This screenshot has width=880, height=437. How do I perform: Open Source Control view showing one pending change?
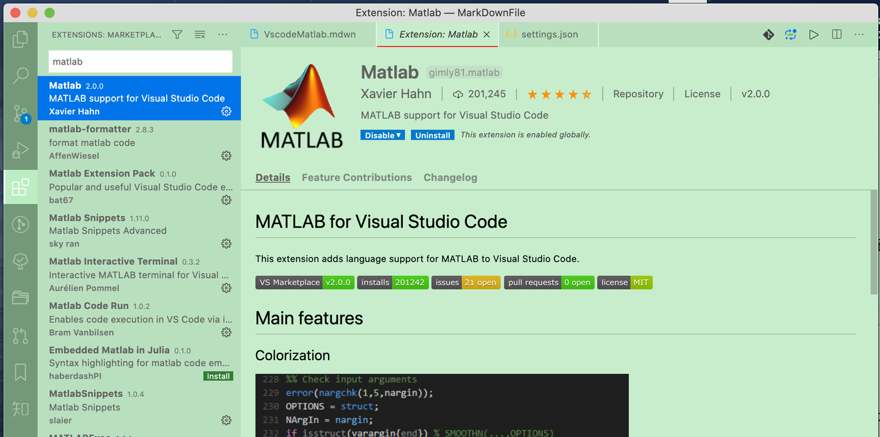pyautogui.click(x=20, y=112)
